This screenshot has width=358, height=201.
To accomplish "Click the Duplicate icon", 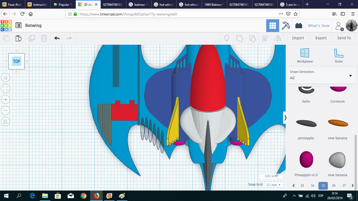I will click(x=31, y=38).
